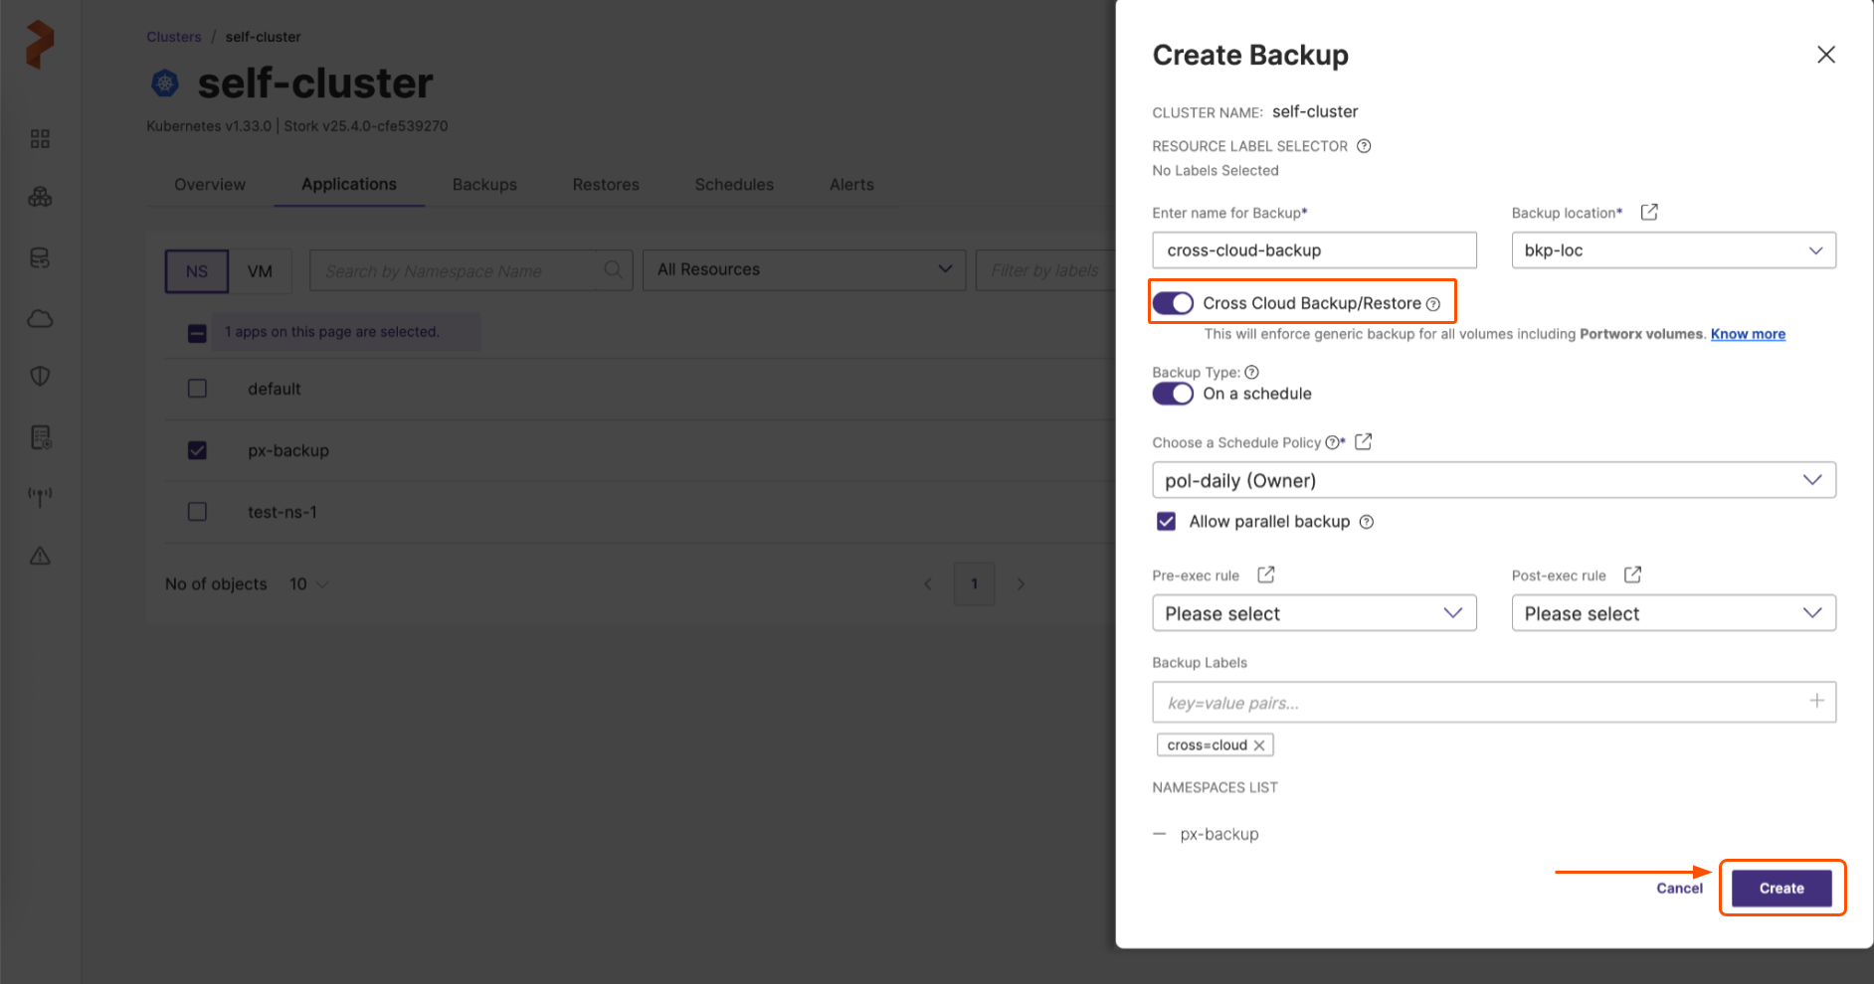
Task: Click help icon next to Resource Label Selector
Action: click(1364, 146)
